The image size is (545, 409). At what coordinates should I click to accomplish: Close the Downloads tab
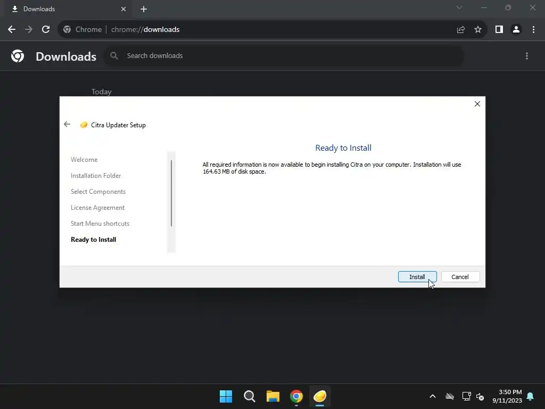coord(123,9)
